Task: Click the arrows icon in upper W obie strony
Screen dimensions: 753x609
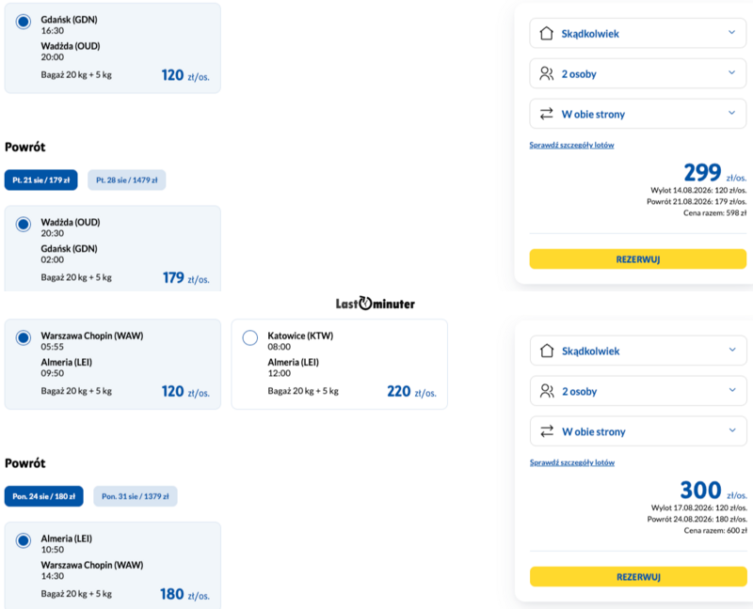Action: (x=546, y=114)
